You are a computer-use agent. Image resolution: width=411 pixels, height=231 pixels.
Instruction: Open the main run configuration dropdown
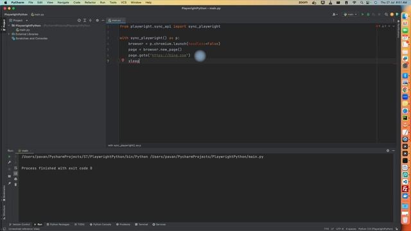coord(350,14)
